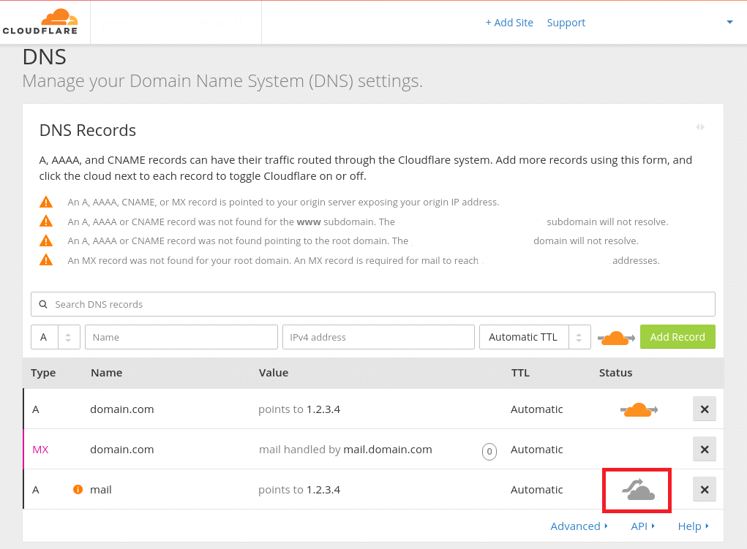The height and width of the screenshot is (549, 747).
Task: Toggle the orange cloud on domain.com A record
Action: 639,409
